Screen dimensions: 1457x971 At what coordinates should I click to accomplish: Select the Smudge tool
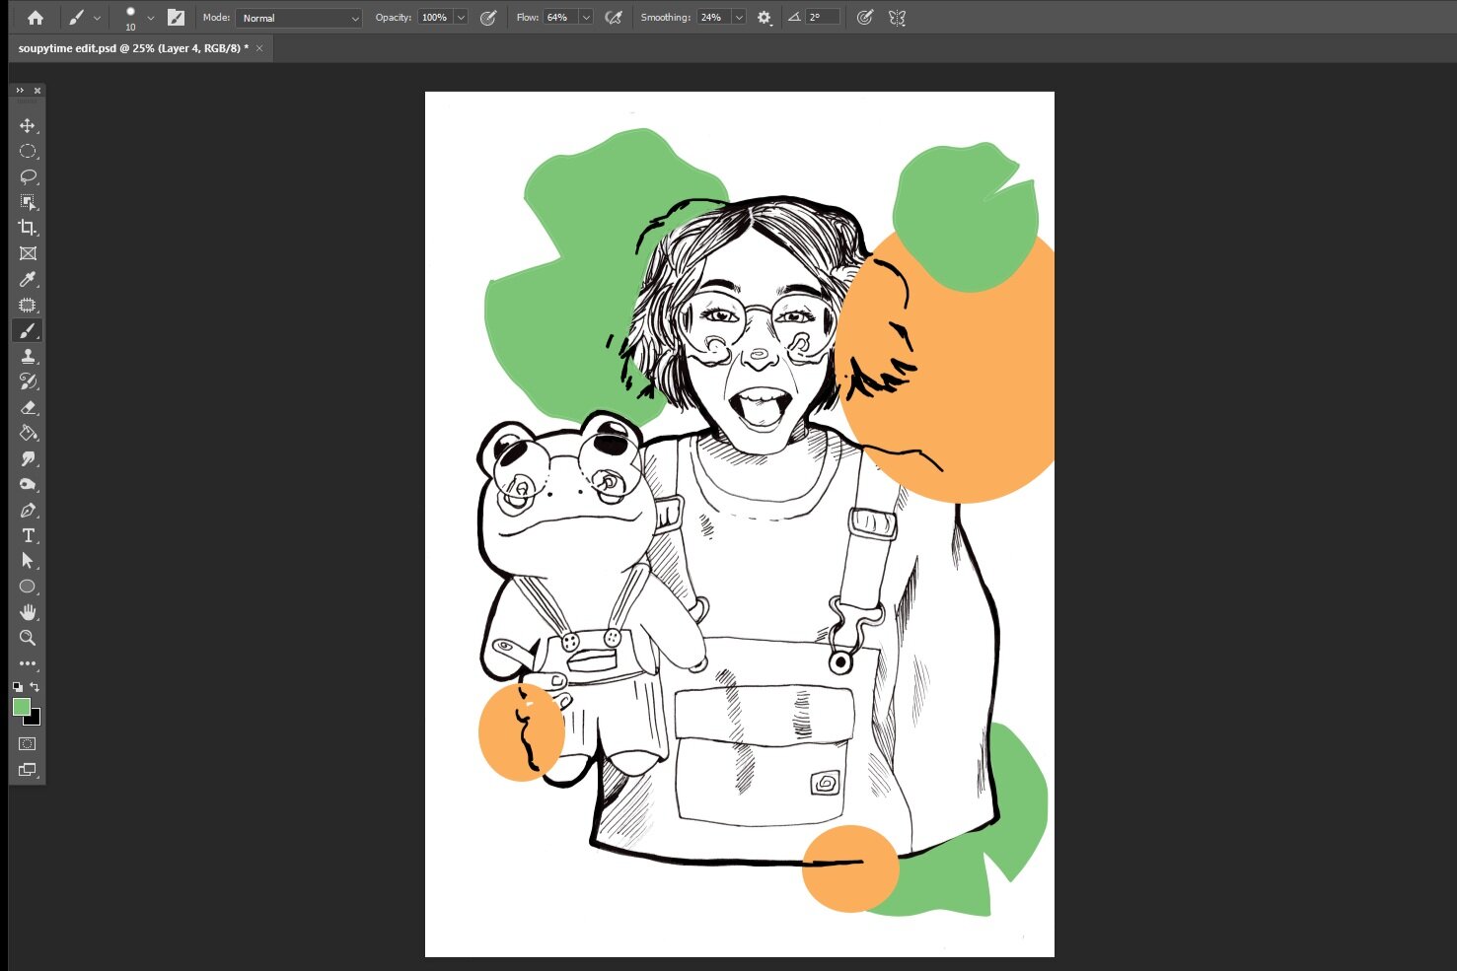pyautogui.click(x=28, y=458)
